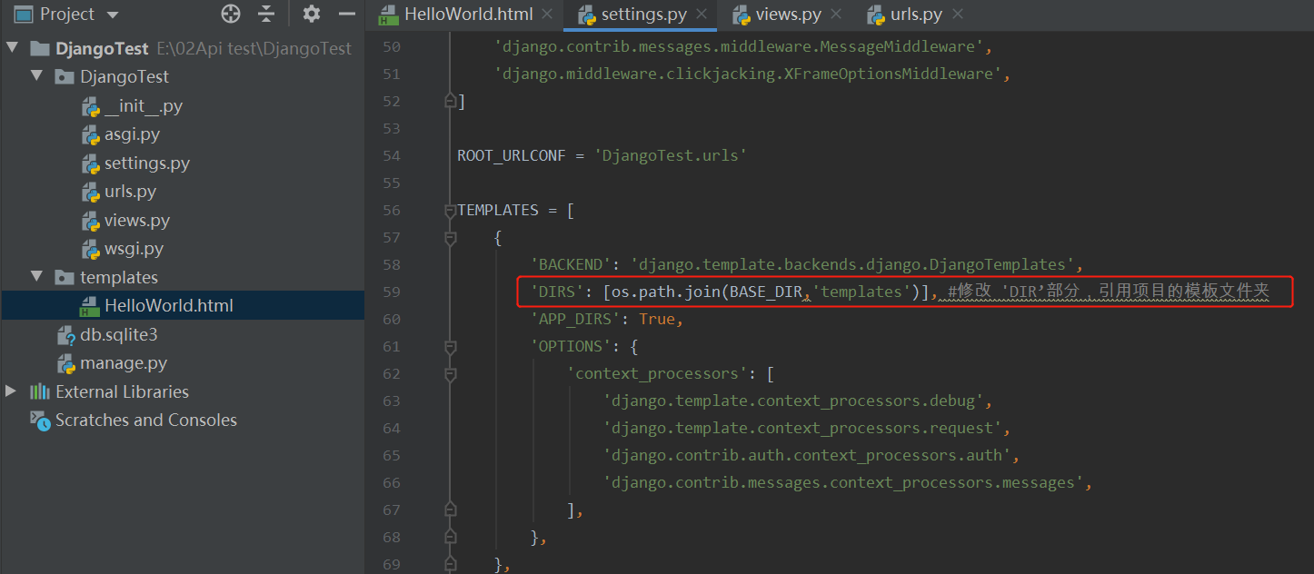Click the MessageMiddleware string on line 50
The height and width of the screenshot is (574, 1314).
(x=739, y=46)
